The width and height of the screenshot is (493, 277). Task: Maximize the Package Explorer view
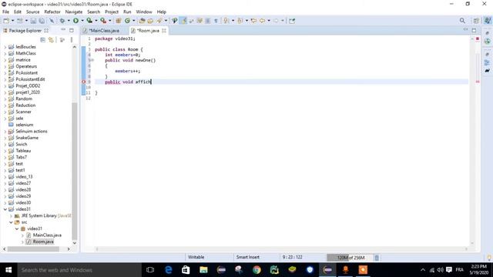click(72, 30)
